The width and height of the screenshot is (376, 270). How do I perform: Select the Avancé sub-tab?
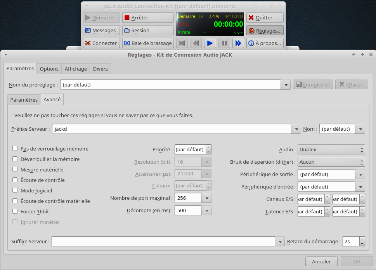click(x=52, y=99)
